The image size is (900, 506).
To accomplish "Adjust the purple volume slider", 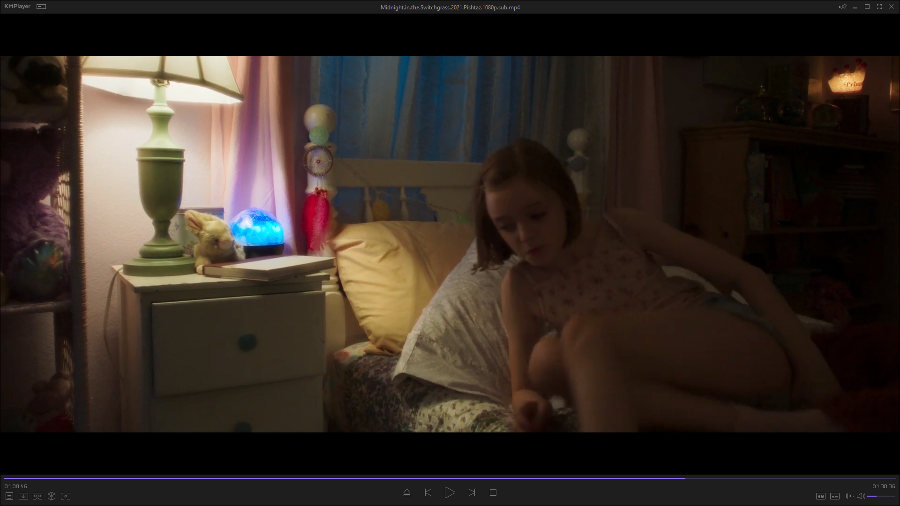I will pos(881,496).
